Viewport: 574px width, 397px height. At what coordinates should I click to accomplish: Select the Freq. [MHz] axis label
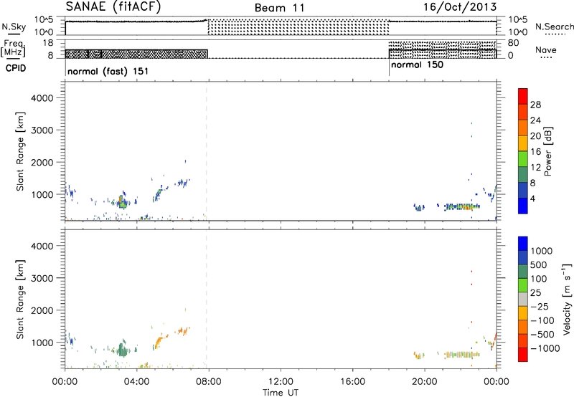(13, 49)
